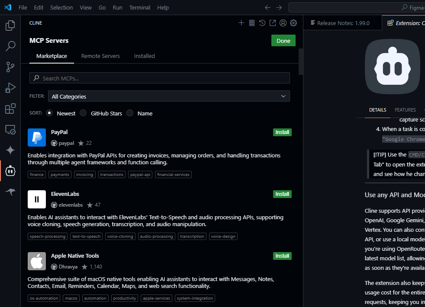
Task: Click the Apple Native Tools title
Action: (x=75, y=256)
